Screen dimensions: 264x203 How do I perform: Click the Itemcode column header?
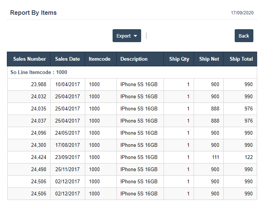100,59
